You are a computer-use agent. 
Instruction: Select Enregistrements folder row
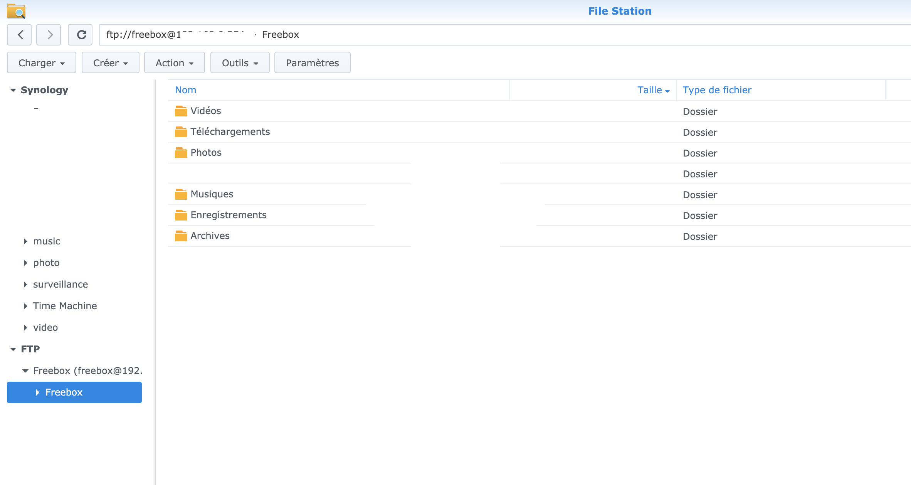coord(229,215)
